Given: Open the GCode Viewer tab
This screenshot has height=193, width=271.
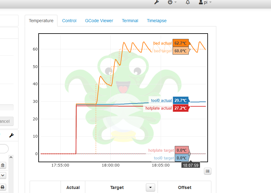Looking at the screenshot, I should pyautogui.click(x=99, y=21).
